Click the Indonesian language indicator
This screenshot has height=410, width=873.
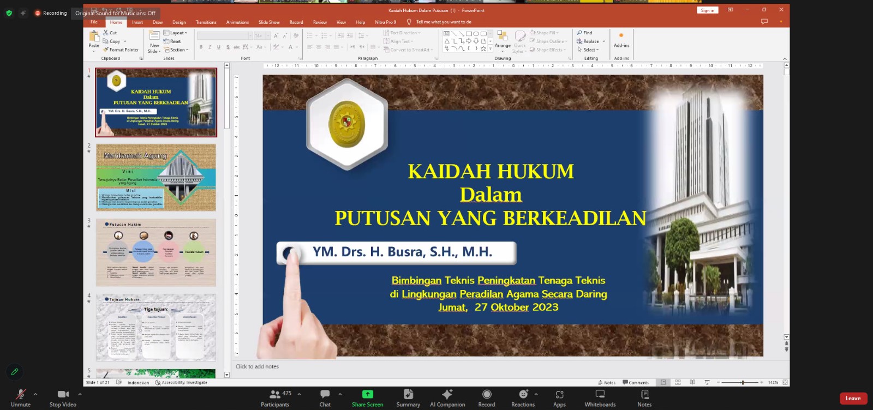coord(138,383)
